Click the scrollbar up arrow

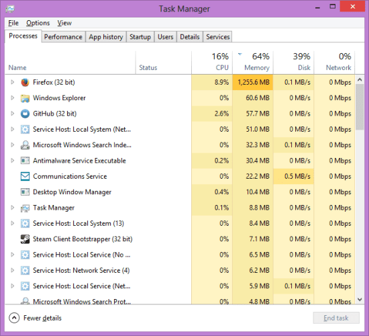pyautogui.click(x=360, y=80)
